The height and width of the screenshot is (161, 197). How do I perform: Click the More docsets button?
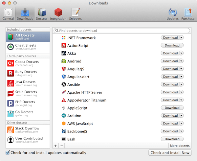pos(180,146)
